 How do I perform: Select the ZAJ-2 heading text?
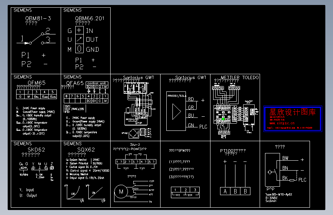(135, 145)
